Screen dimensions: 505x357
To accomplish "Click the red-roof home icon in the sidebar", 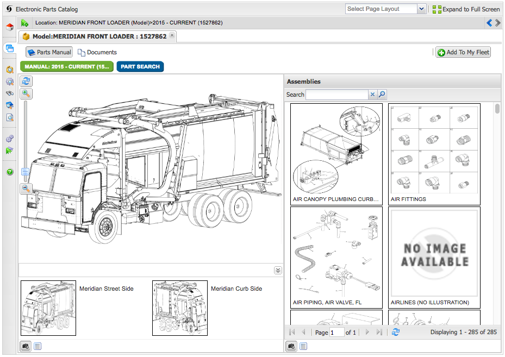I will coord(10,27).
